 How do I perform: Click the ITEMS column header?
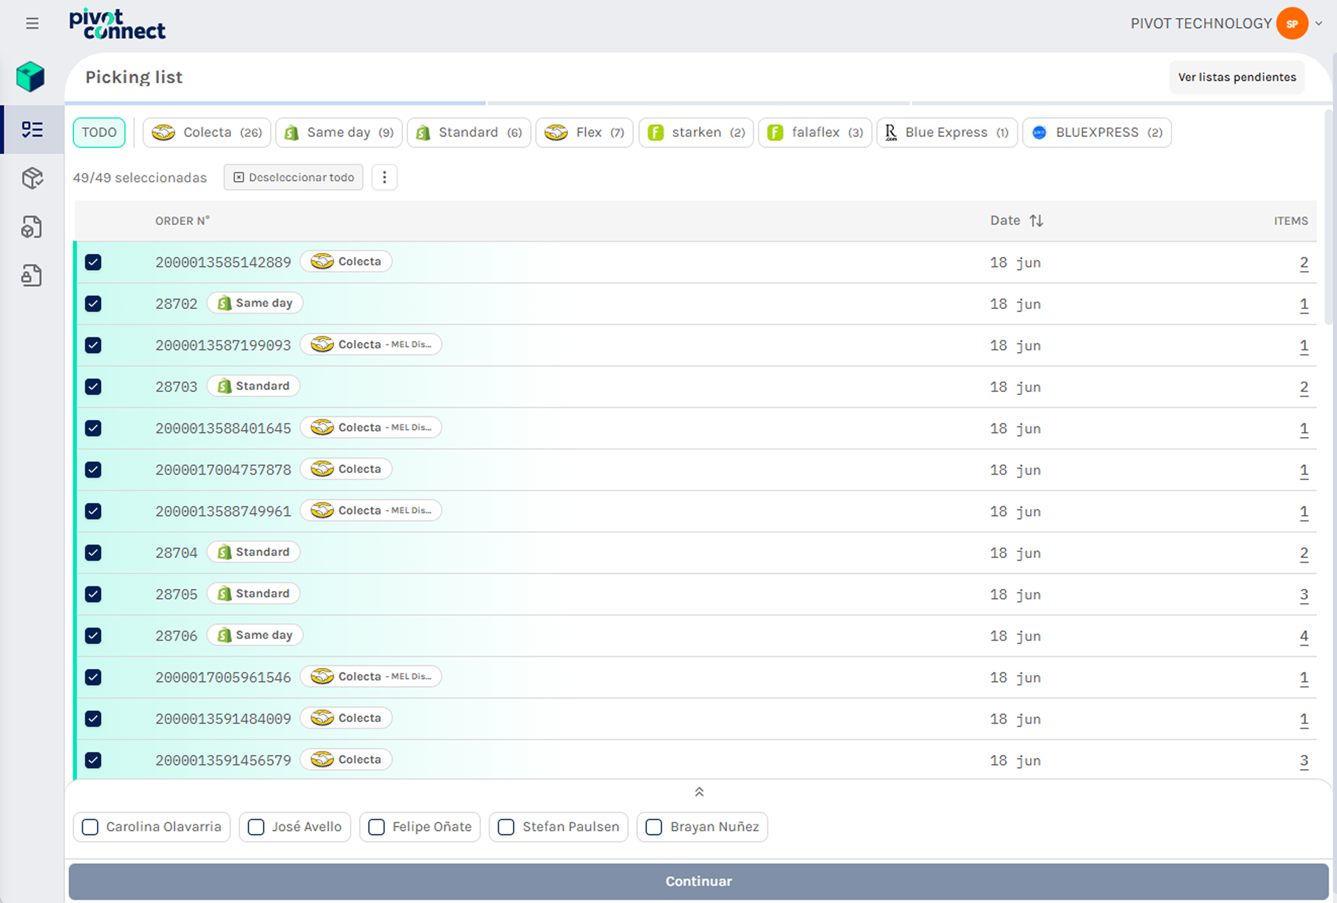pos(1291,221)
